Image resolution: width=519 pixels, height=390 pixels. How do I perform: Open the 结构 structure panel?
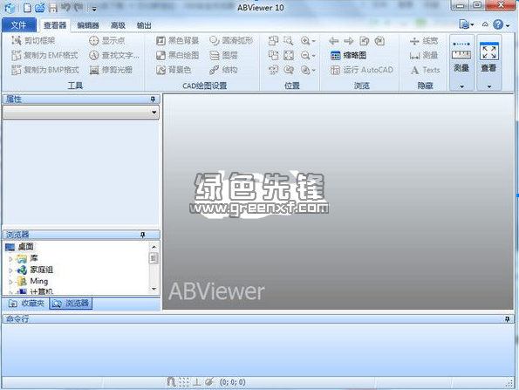pos(223,70)
